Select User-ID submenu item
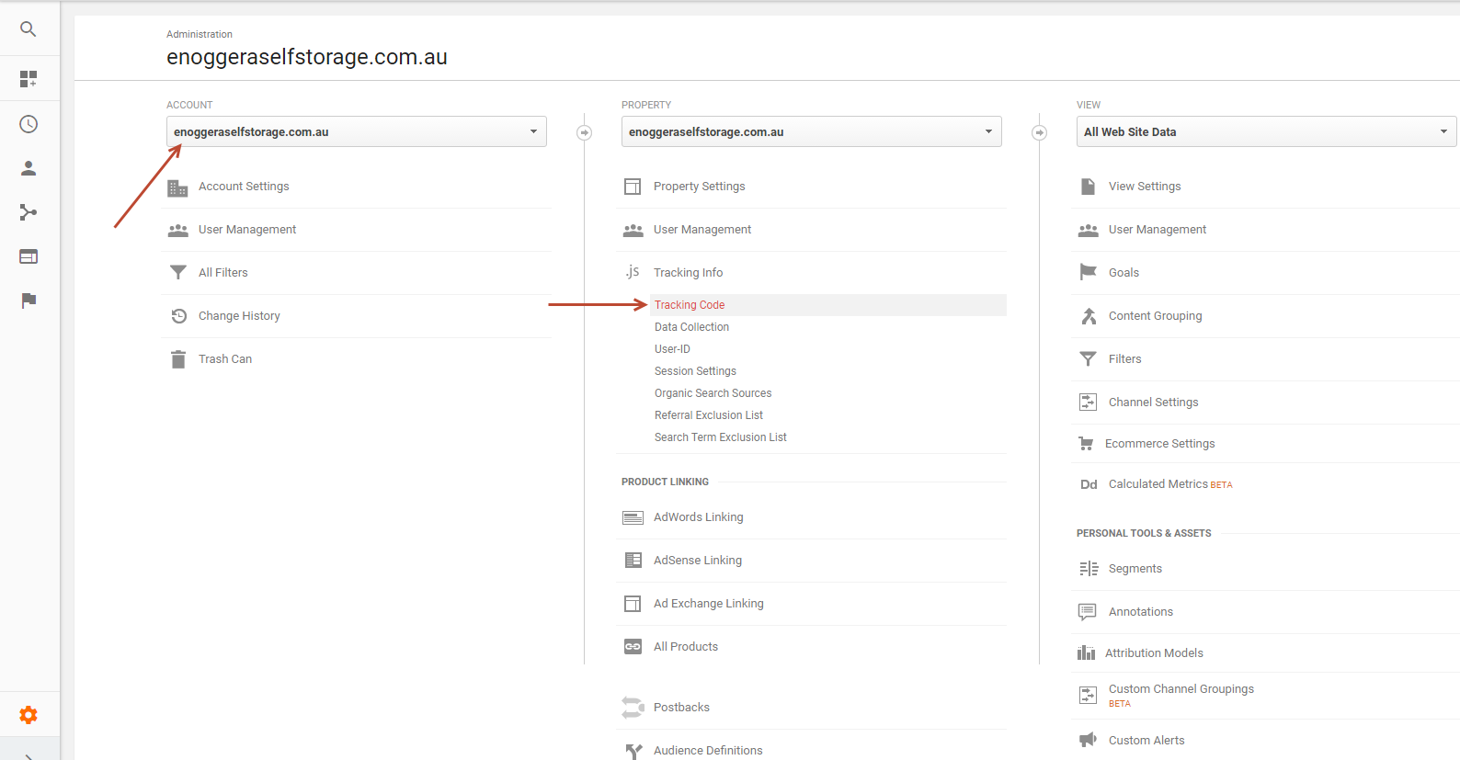The height and width of the screenshot is (760, 1460). [672, 349]
